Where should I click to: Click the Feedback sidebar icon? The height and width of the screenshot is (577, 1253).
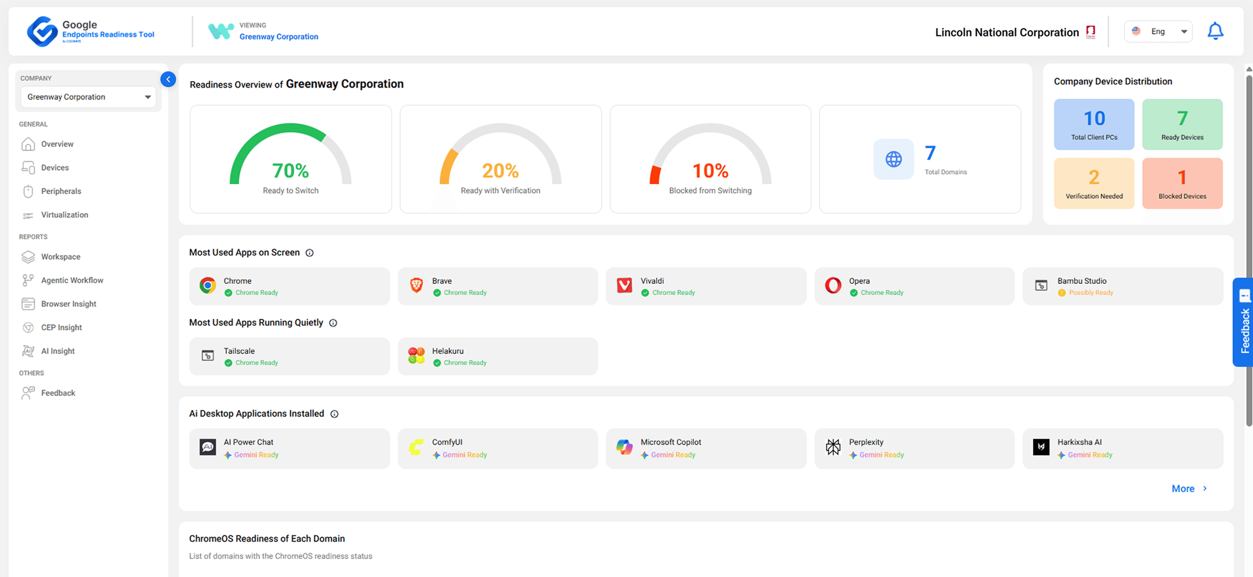point(28,393)
